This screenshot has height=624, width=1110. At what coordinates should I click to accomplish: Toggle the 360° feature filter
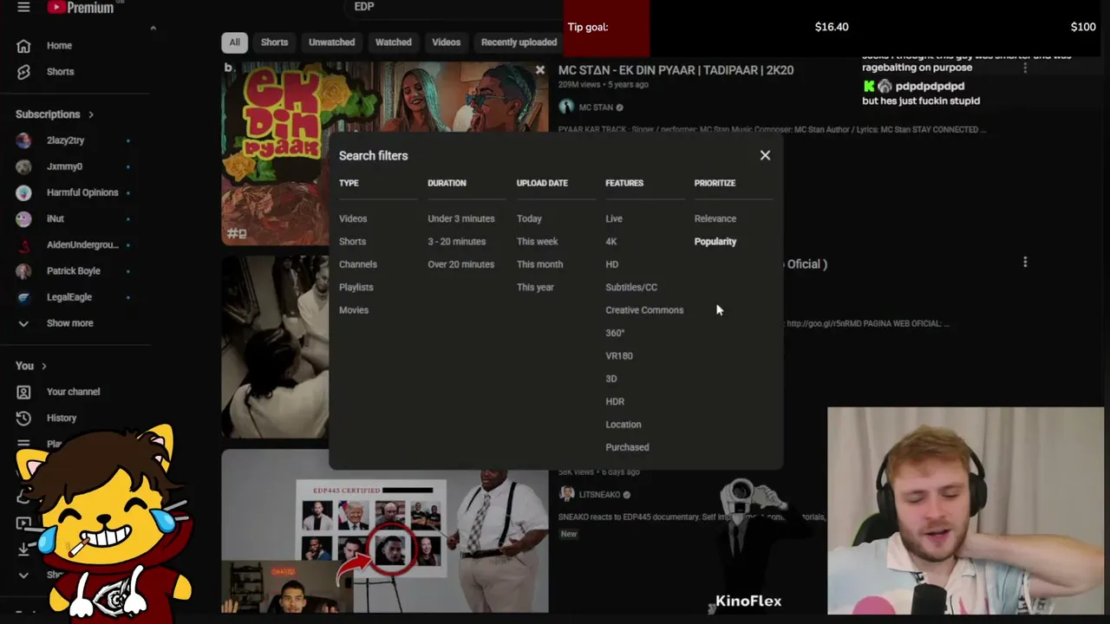point(615,333)
